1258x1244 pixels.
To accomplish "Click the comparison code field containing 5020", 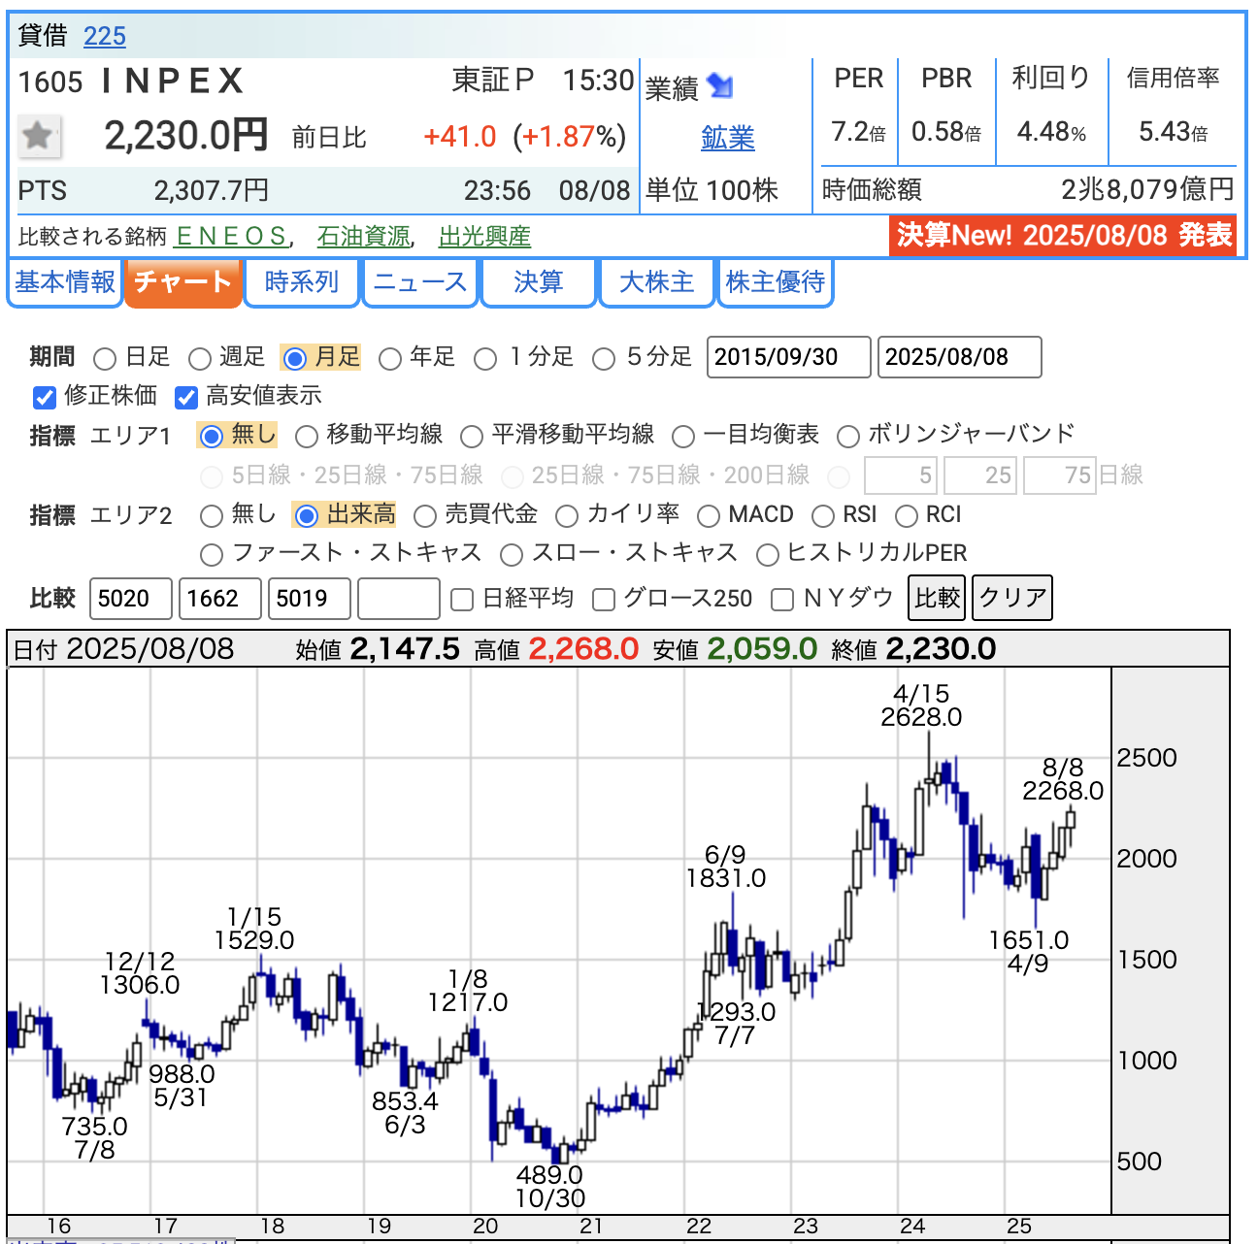I will click(131, 599).
